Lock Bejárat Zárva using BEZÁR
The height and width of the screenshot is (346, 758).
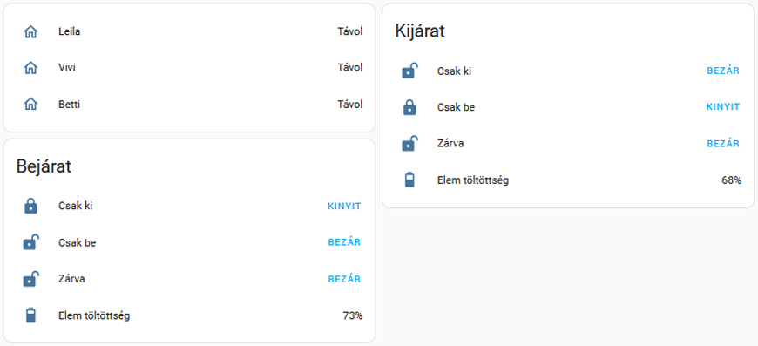344,279
